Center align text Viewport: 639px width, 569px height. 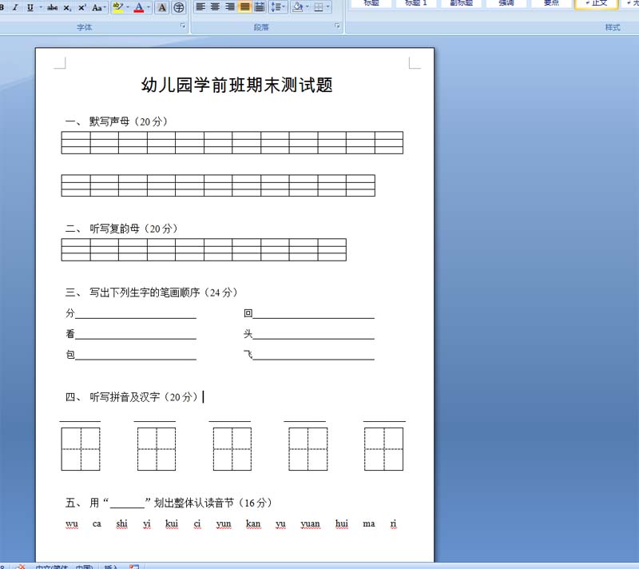pos(215,7)
